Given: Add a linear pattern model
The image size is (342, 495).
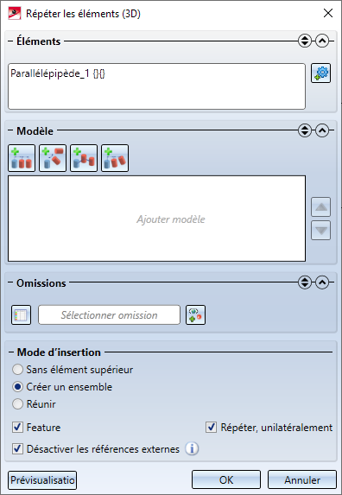Looking at the screenshot, I should (22, 158).
